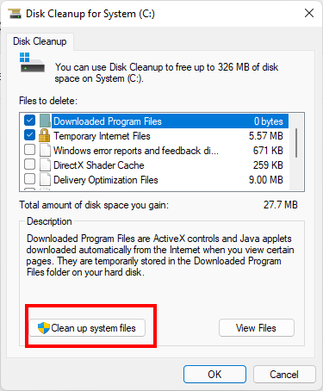Uncheck the Downloaded Program Files checkbox
The image size is (323, 391).
tap(30, 121)
